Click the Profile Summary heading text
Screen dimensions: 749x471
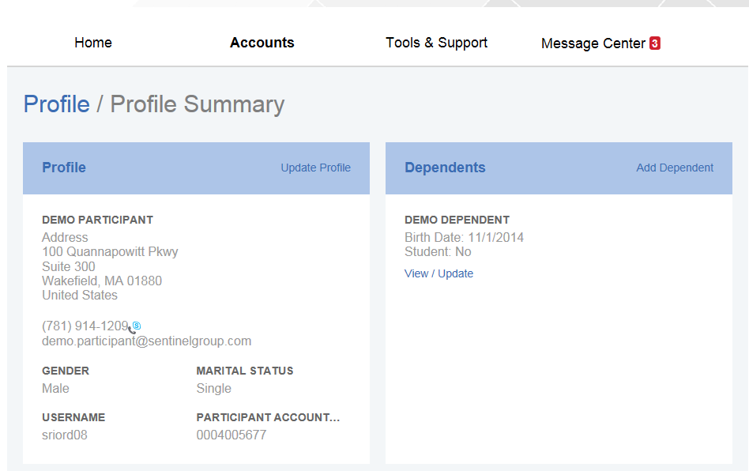point(197,104)
